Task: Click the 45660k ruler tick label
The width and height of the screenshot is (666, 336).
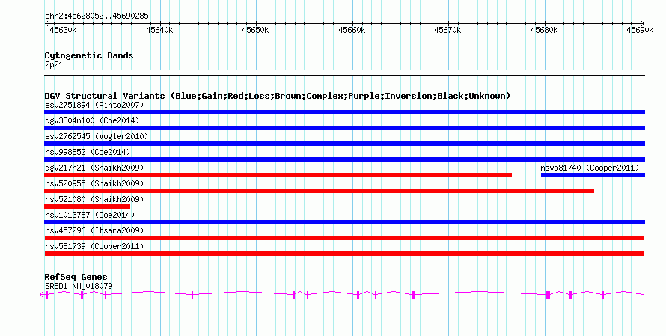Action: [352, 31]
